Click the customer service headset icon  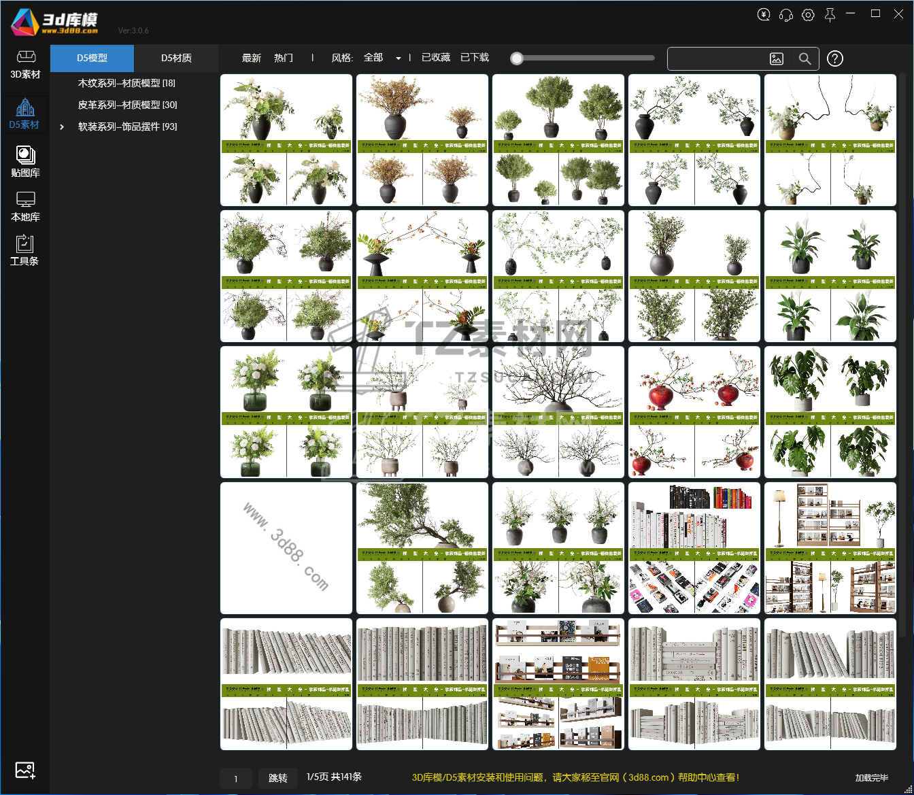pyautogui.click(x=786, y=14)
